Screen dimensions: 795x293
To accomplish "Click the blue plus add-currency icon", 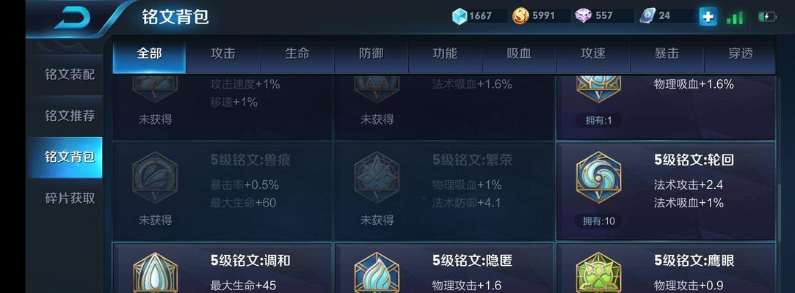I will 708,17.
